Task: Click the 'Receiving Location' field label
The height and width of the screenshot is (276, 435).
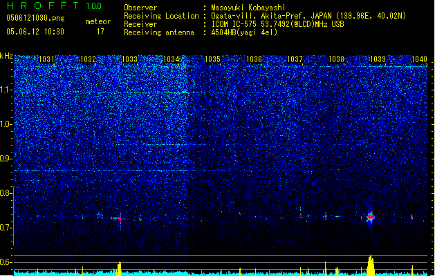Action: point(161,16)
